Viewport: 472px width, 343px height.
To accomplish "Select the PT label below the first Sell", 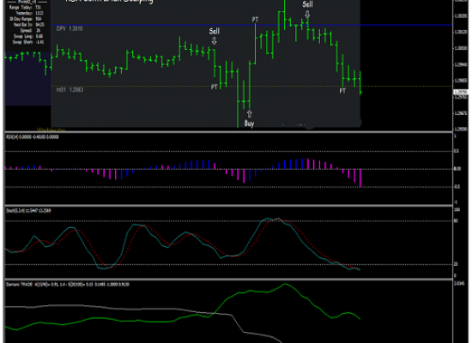I will (214, 87).
